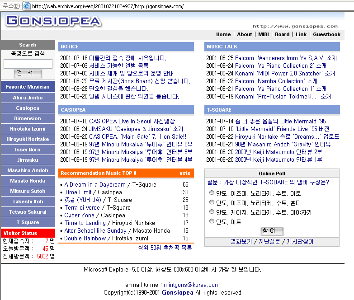
Task: Open 'A Dream in a Daydream' song link
Action: (95, 184)
